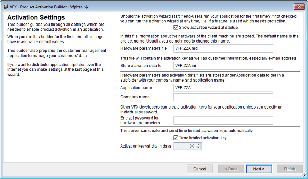Click the disabled Back button
Viewport: 308px width, 179px height.
click(231, 169)
